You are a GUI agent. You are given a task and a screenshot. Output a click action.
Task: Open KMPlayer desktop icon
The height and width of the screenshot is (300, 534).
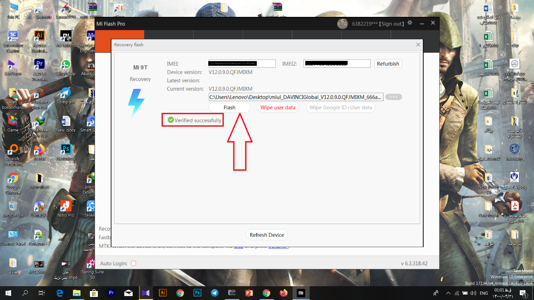point(13,68)
